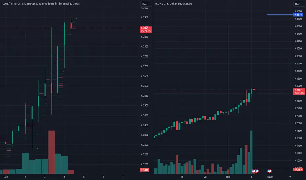Select the blue horizontal line near 0.4914
306x180 pixels.
pos(280,15)
